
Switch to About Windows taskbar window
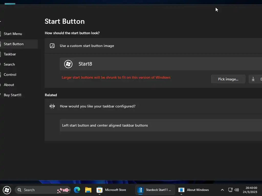(x=194, y=190)
